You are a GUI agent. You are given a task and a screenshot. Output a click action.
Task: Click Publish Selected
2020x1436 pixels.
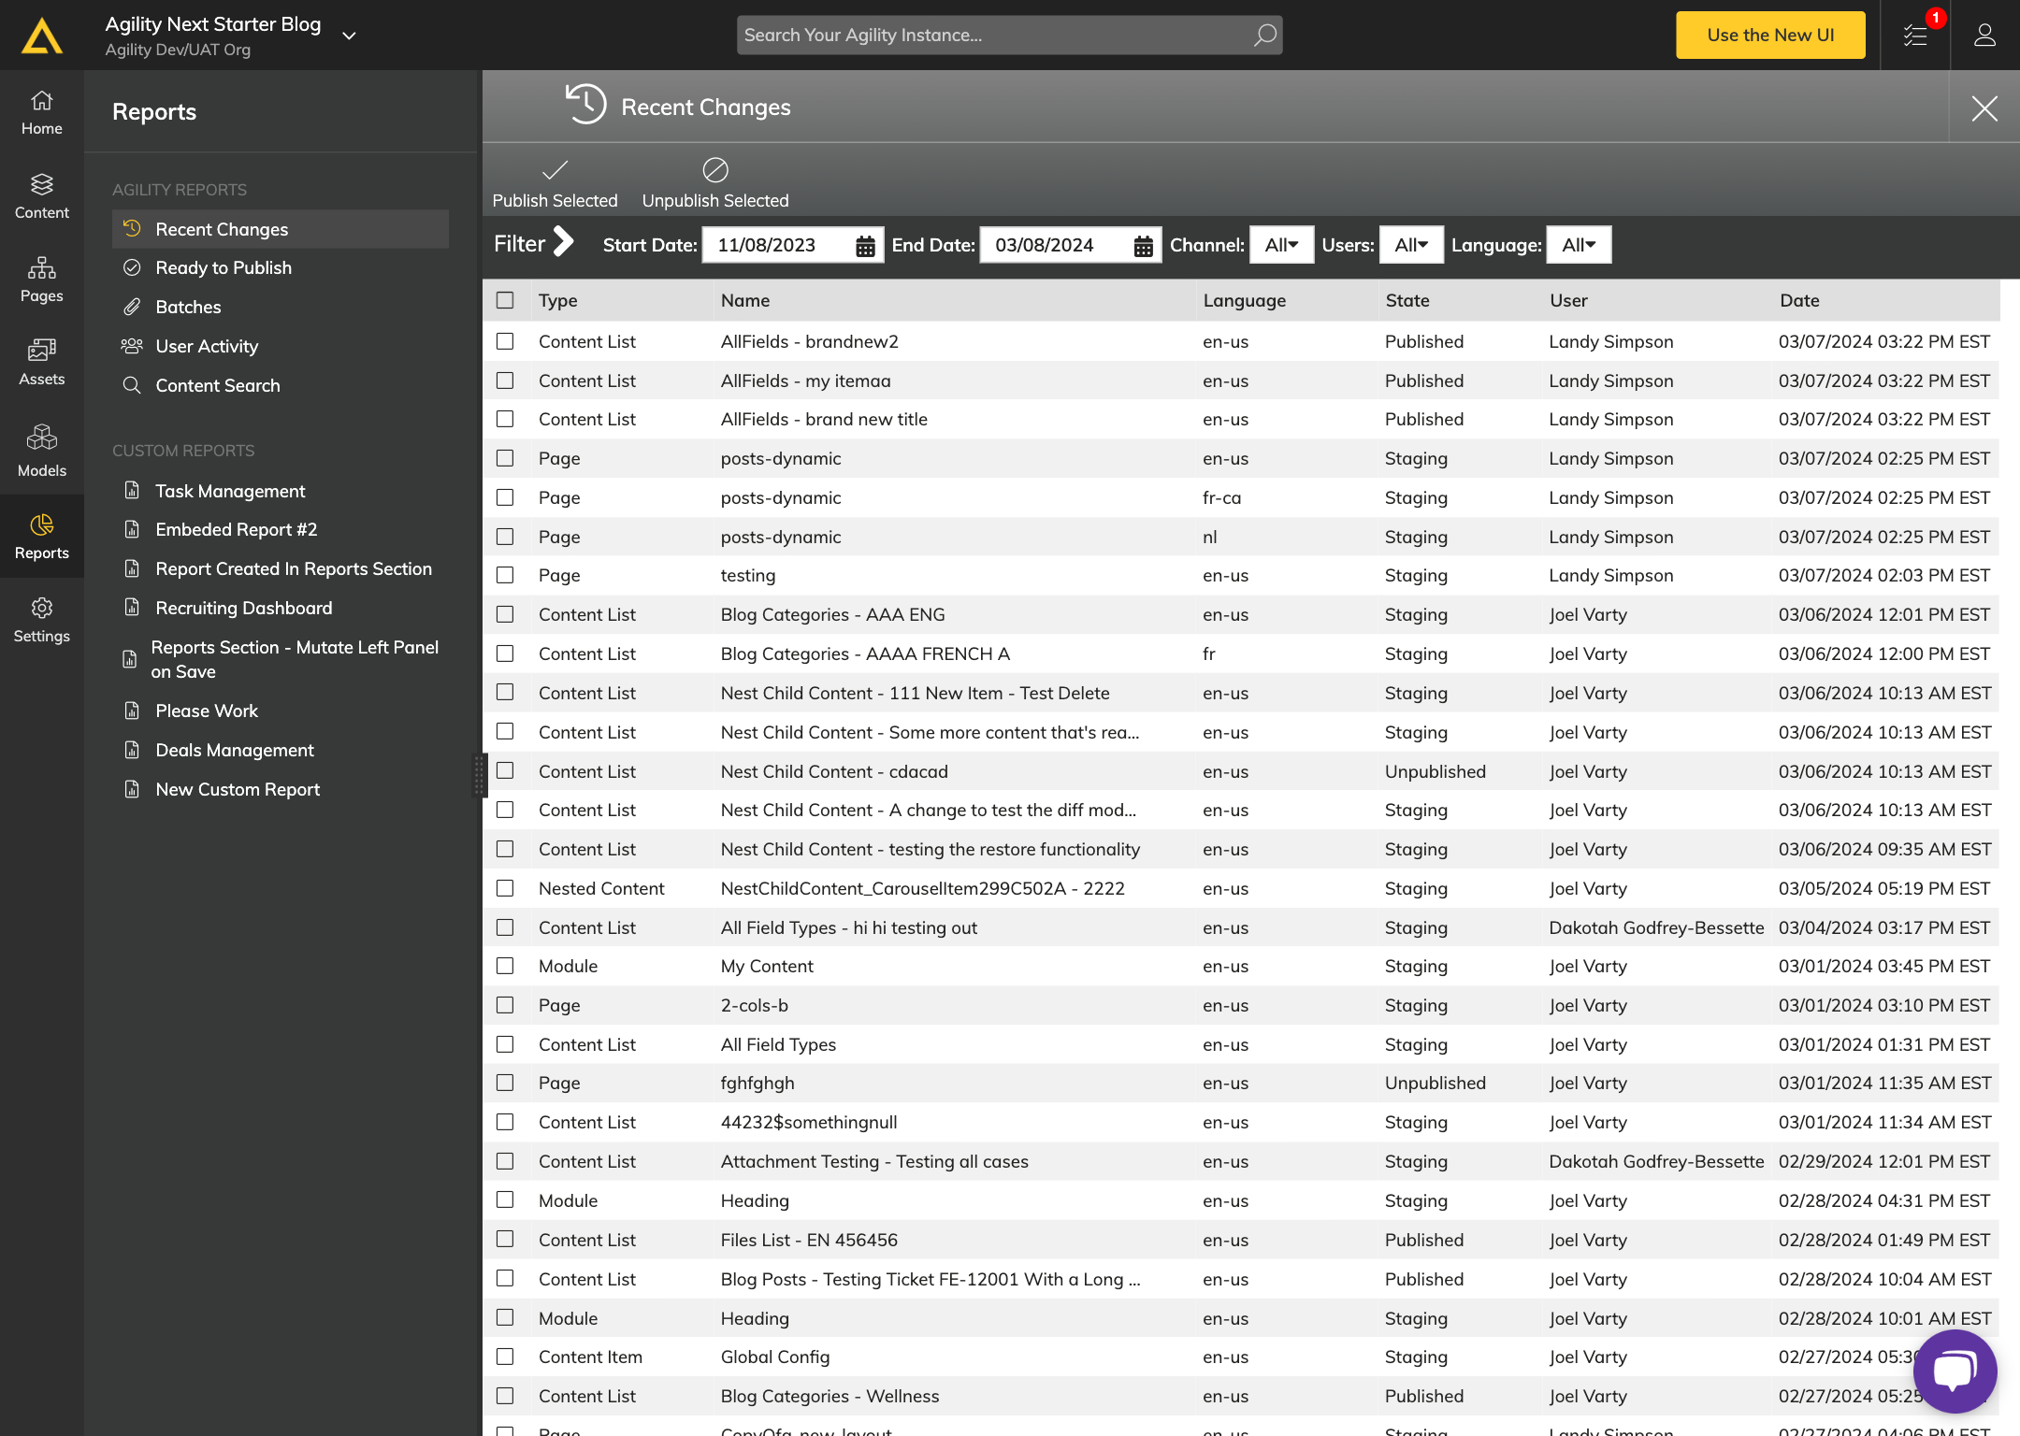click(555, 183)
